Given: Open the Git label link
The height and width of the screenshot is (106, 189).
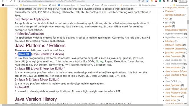Looking at the screenshot, I should (167, 19).
